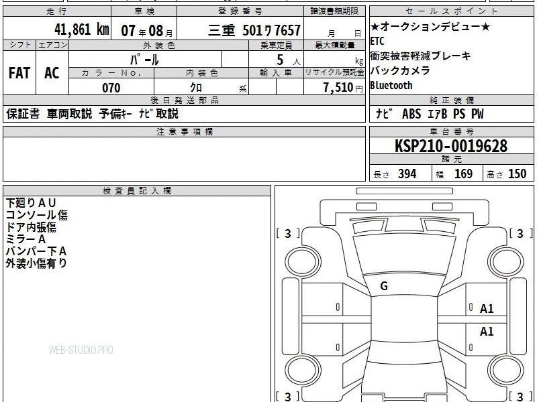The height and width of the screenshot is (402, 537).
Task: Select exterior color パール
Action: point(144,60)
